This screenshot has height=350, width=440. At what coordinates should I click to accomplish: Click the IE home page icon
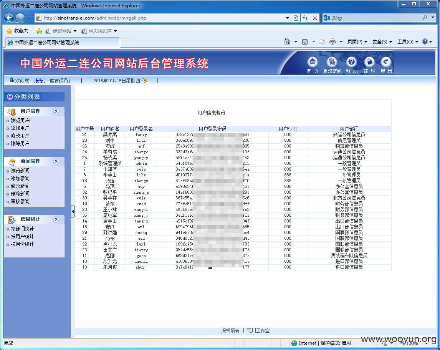(x=287, y=41)
